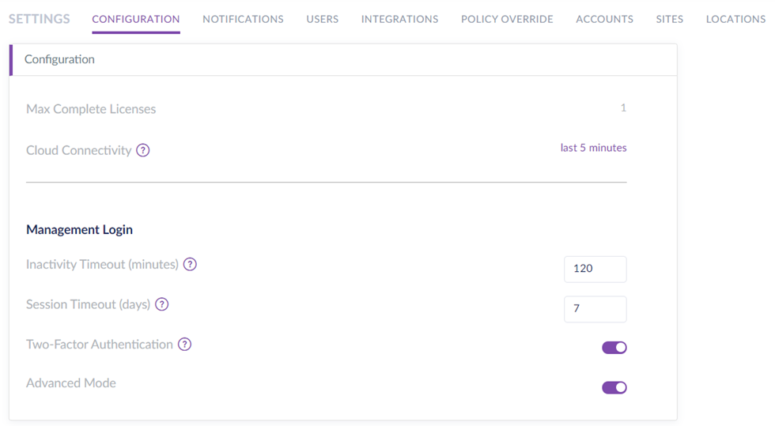Focus the Session Timeout days field
This screenshot has height=426, width=775.
(x=595, y=309)
